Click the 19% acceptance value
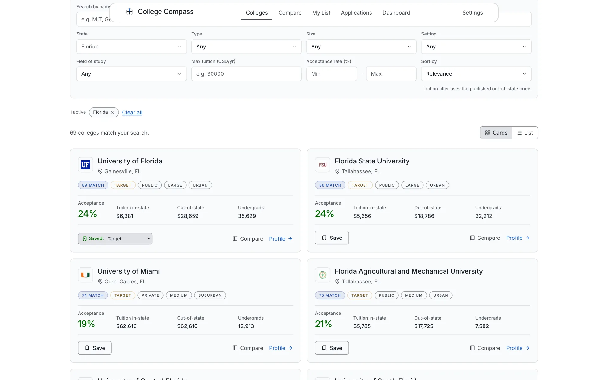 [86, 324]
